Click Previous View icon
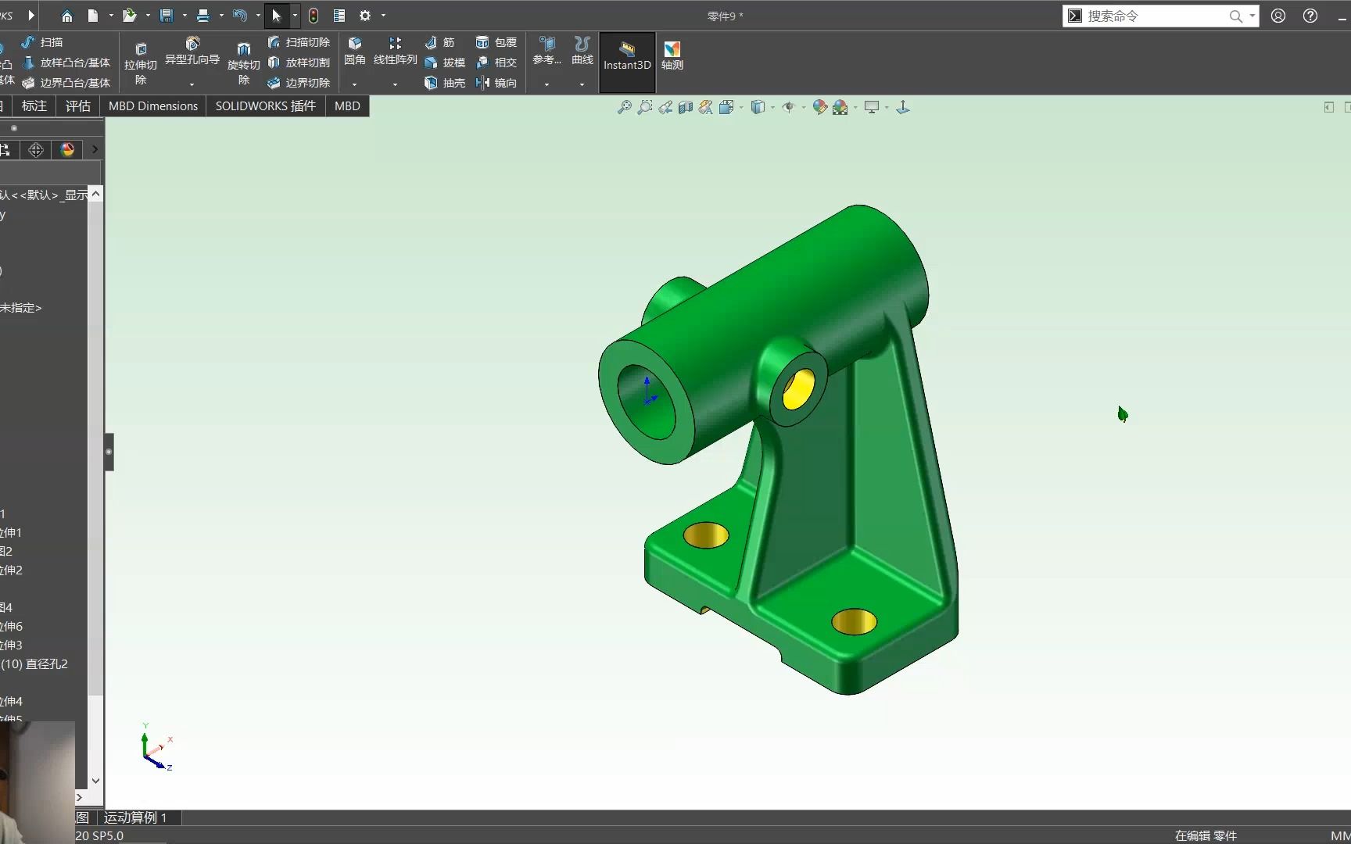The image size is (1351, 844). click(x=665, y=108)
